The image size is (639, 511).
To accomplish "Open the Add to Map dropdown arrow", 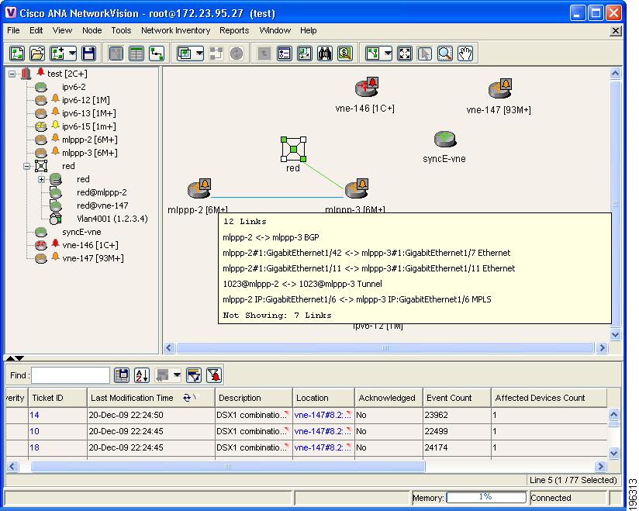I will pos(72,54).
